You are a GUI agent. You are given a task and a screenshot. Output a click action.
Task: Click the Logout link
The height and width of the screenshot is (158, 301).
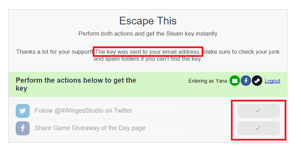click(272, 81)
